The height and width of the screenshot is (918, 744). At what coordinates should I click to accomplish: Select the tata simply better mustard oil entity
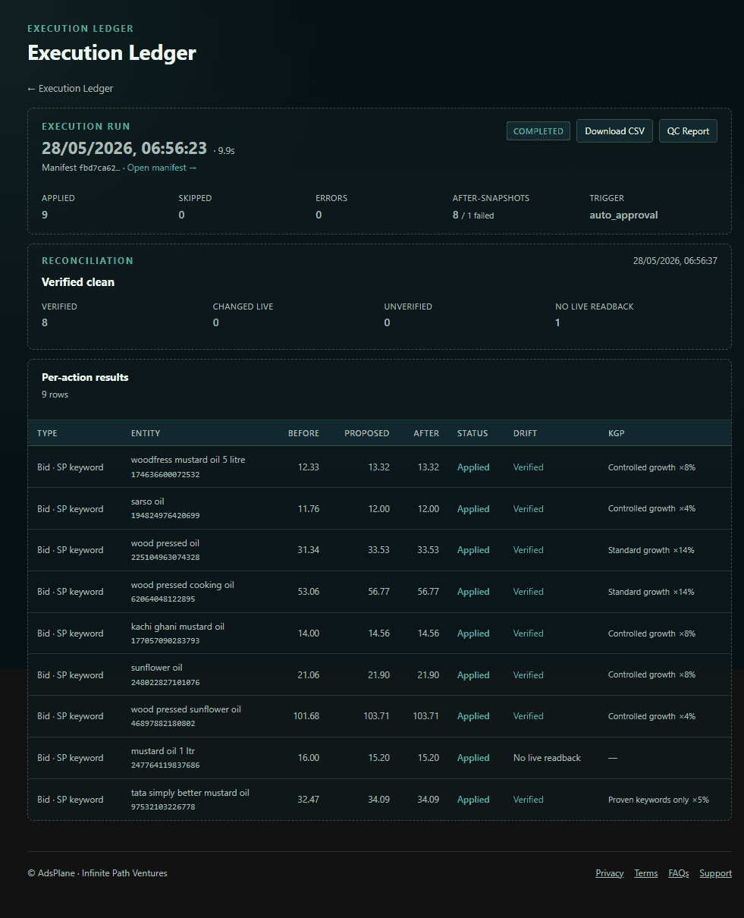click(190, 793)
